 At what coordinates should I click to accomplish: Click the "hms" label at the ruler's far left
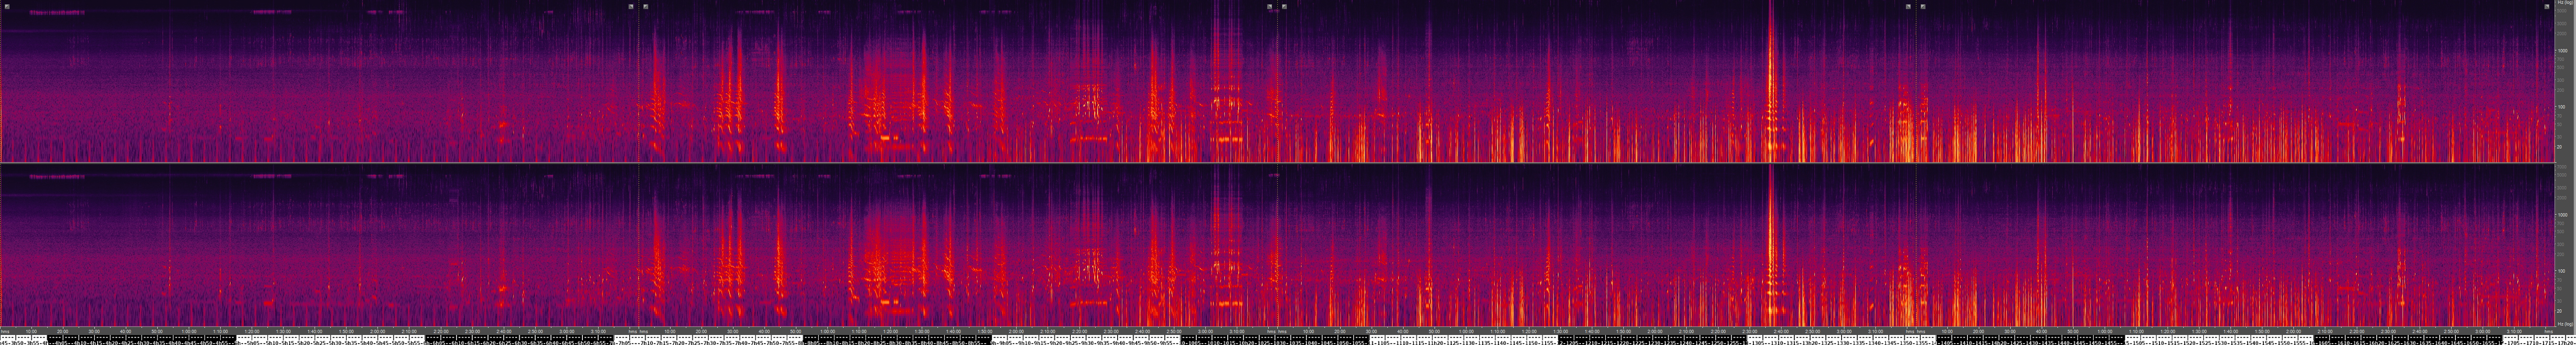coord(5,331)
